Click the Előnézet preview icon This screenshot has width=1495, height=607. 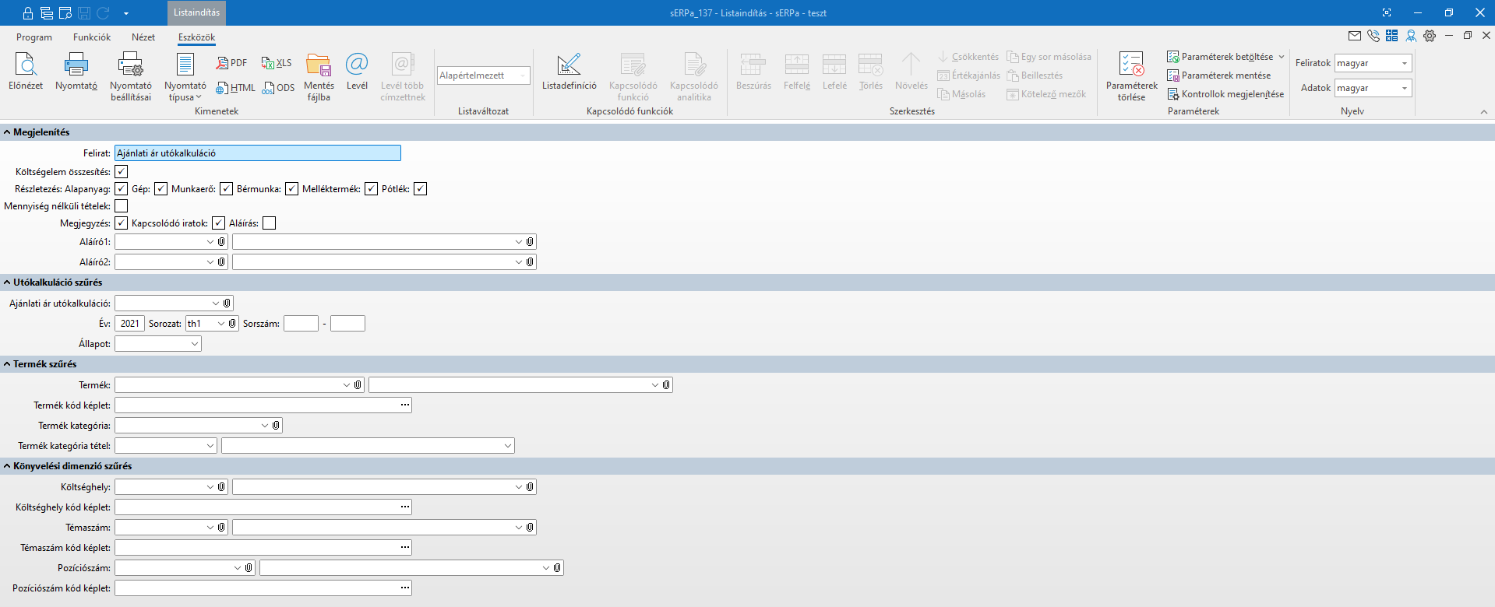click(26, 65)
